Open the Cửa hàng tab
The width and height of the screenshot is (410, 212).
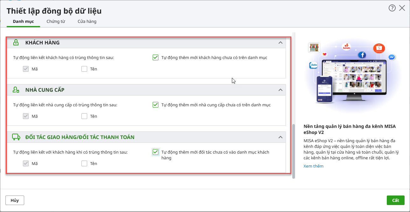87,22
